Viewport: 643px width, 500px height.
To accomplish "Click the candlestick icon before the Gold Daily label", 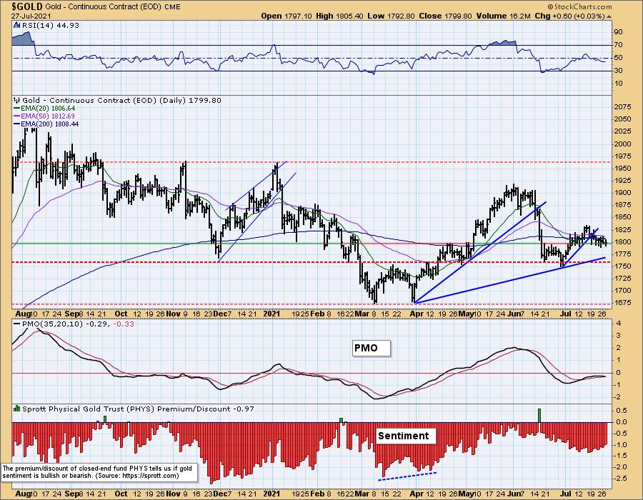I will 17,100.
